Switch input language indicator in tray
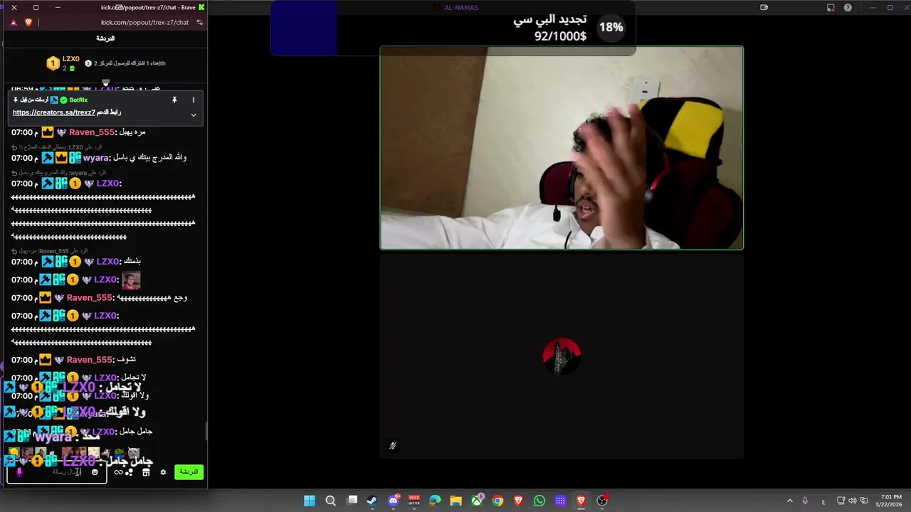 (823, 501)
